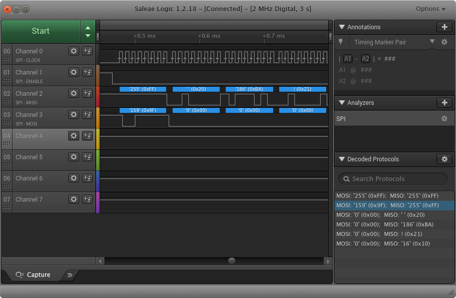
Task: Open Channel 0 settings gear
Action: (x=74, y=51)
